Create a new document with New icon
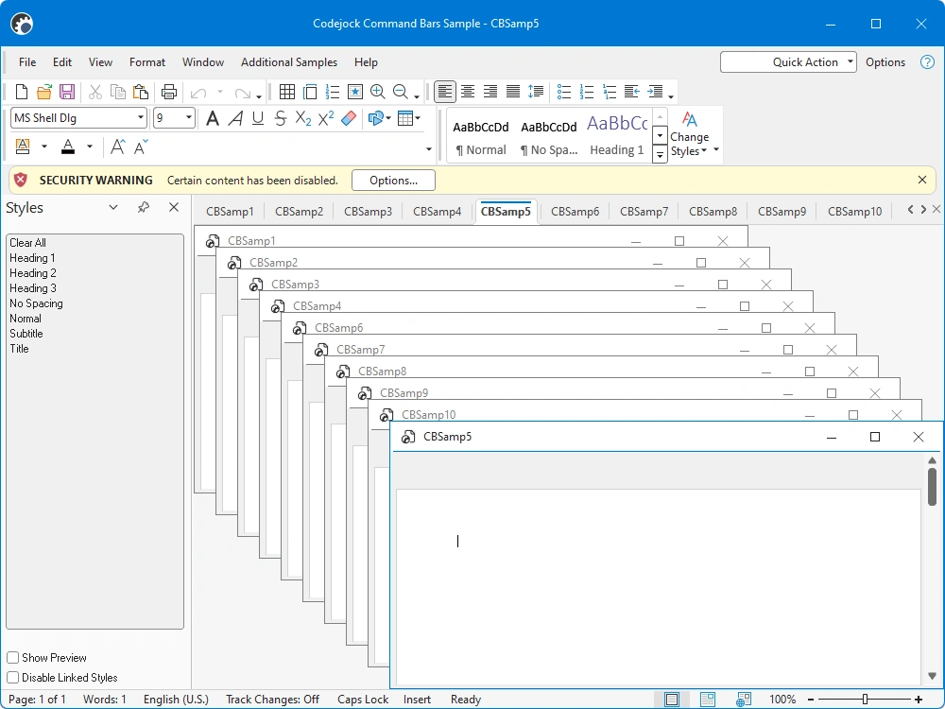 (x=22, y=92)
